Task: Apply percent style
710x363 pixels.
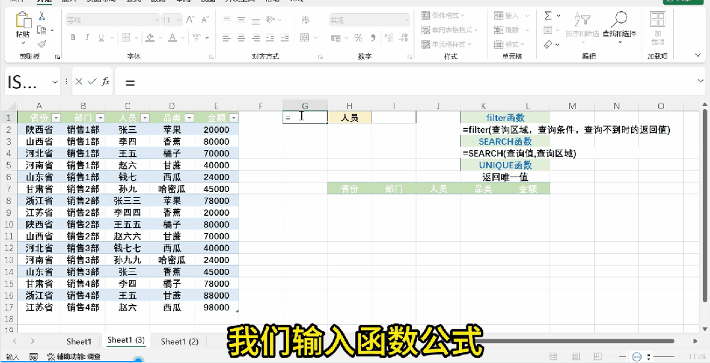Action: [359, 37]
